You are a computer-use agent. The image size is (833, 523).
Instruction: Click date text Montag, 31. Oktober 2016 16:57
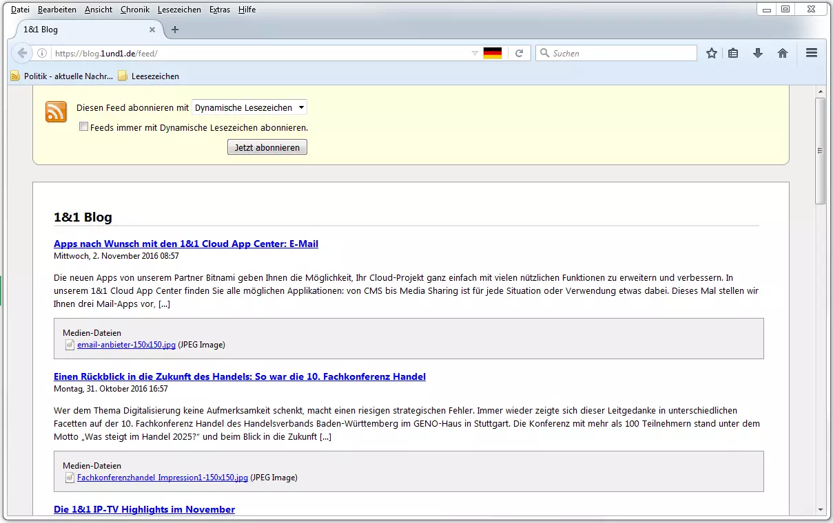point(111,389)
